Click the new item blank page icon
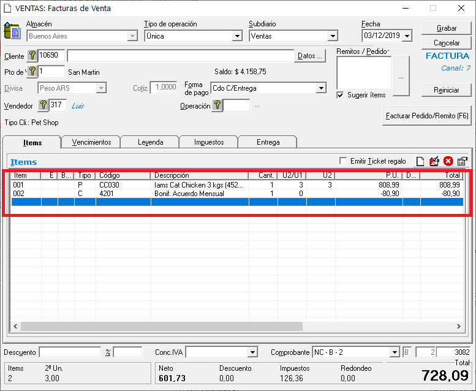The height and width of the screenshot is (391, 476). 420,162
